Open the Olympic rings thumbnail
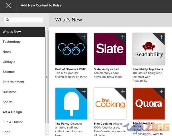Image resolution: width=172 pixels, height=136 pixels. [x=71, y=49]
